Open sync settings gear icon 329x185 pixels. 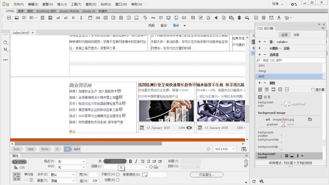pyautogui.click(x=294, y=4)
